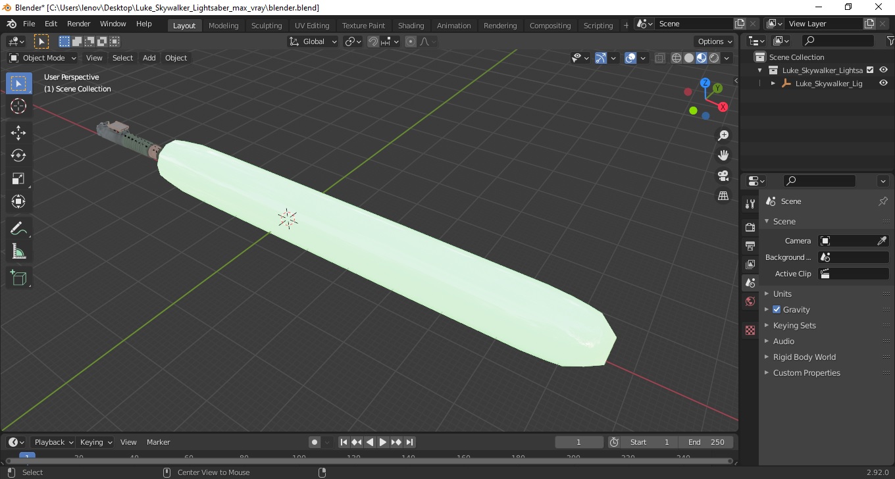The image size is (895, 479).
Task: Toggle camera view icon
Action: pos(723,176)
